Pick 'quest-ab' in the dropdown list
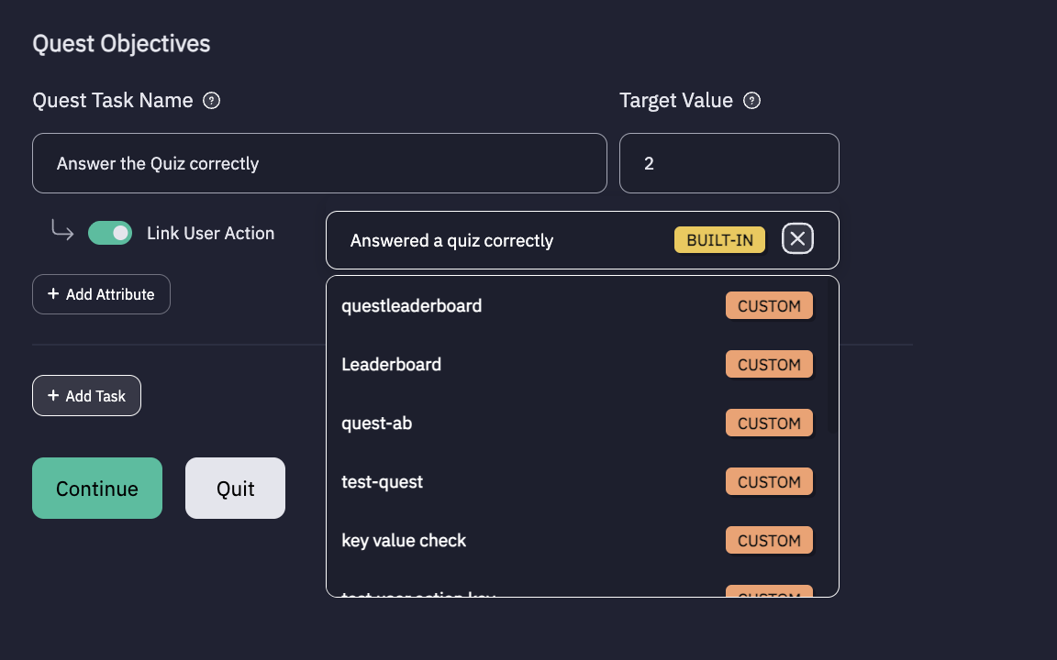The height and width of the screenshot is (660, 1057). (x=377, y=423)
